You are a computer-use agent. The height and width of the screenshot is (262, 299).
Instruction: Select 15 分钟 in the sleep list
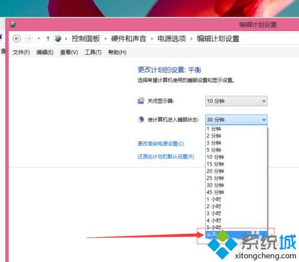click(236, 164)
